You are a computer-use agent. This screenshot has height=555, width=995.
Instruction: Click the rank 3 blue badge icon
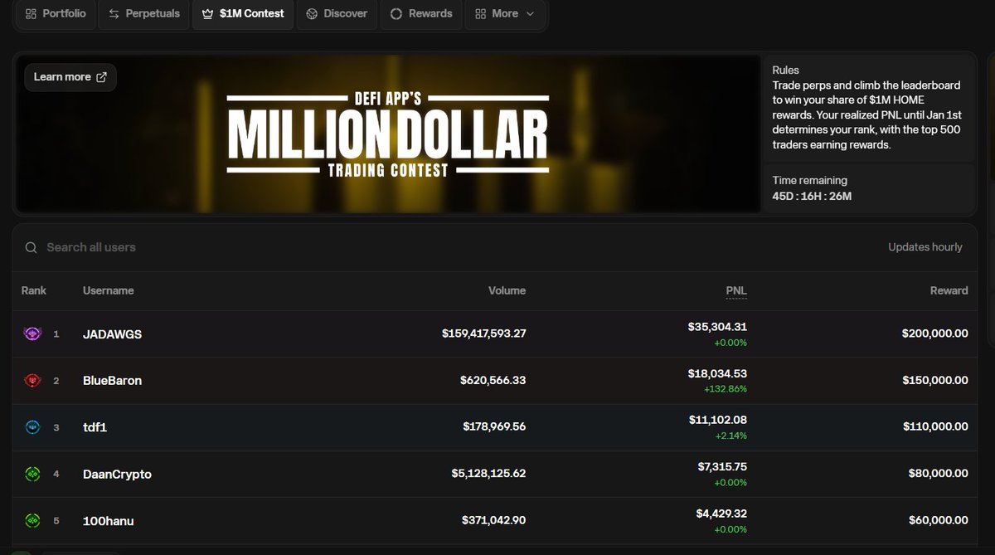pos(32,427)
